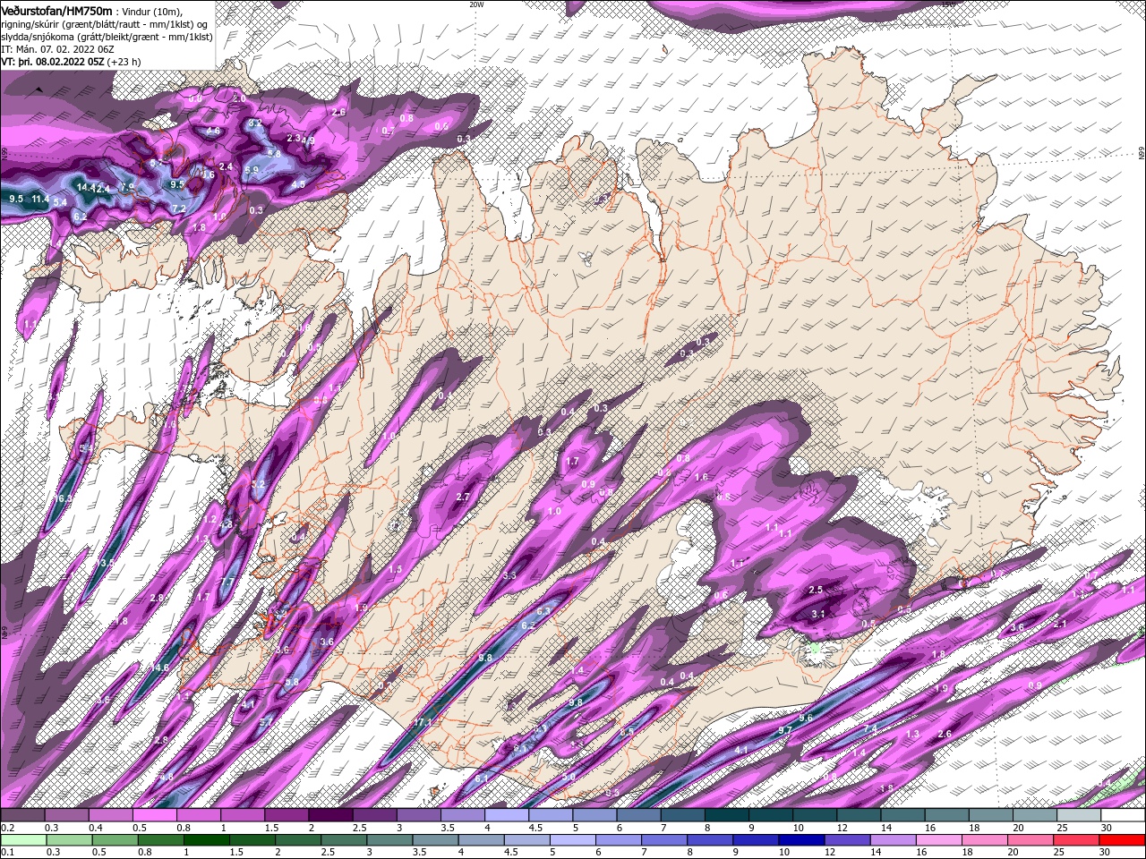Click the 2.7 precipitation value on the map

463,497
